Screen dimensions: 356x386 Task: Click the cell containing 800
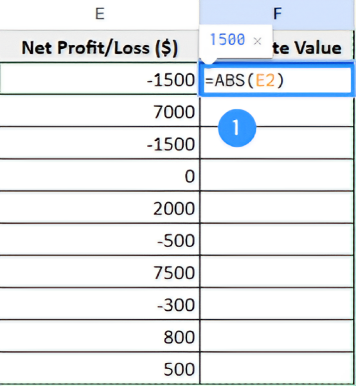tap(99, 337)
